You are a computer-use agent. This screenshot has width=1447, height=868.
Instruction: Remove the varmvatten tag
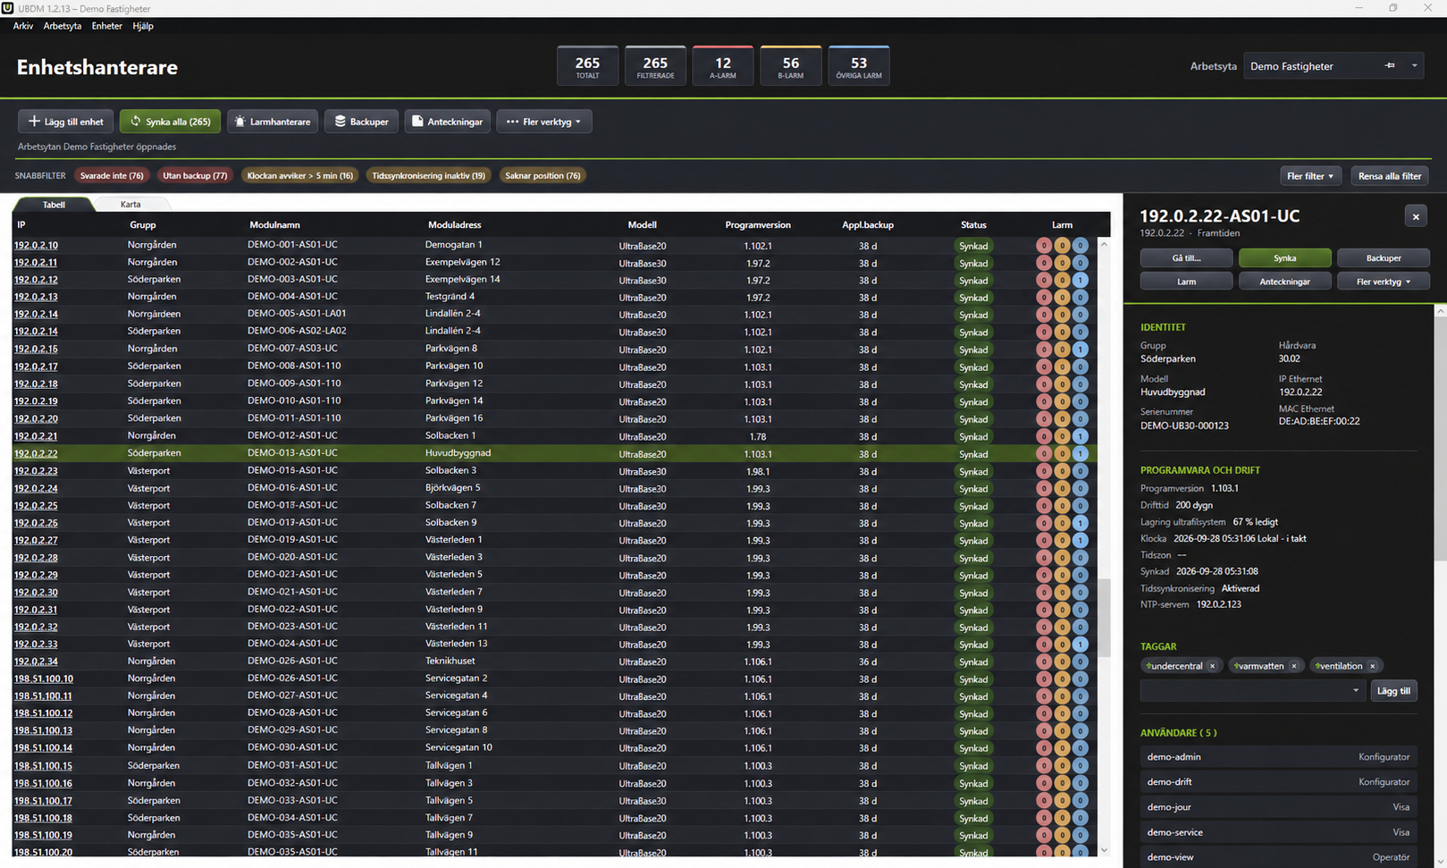1294,666
